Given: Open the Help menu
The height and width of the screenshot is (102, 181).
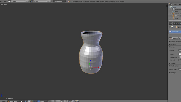Looking at the screenshot, I should (5, 2).
